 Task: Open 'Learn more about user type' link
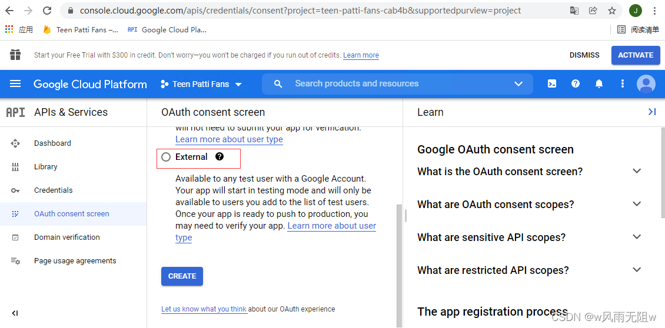(x=229, y=139)
